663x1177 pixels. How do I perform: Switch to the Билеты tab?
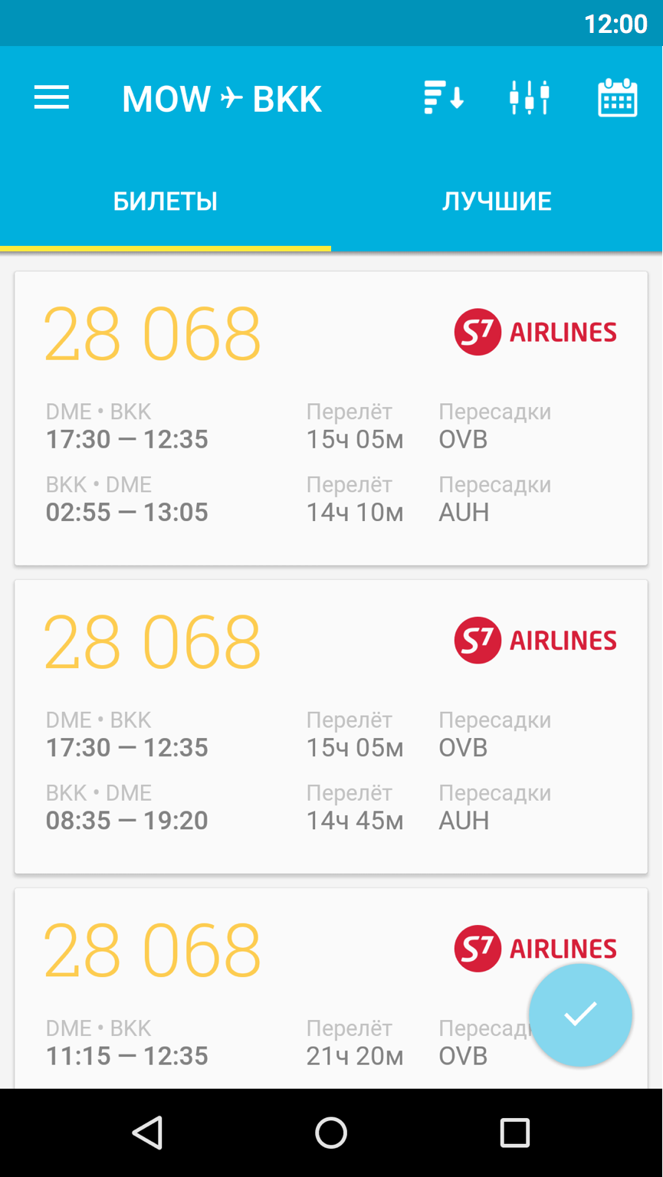(166, 202)
